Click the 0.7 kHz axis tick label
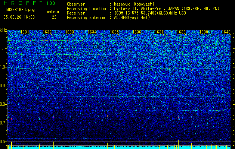 pyautogui.click(x=3, y=123)
